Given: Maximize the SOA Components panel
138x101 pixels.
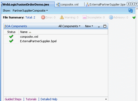Looking at the screenshot, I should [105, 26].
